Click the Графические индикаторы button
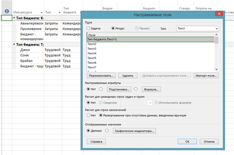Viewport: 234px width, 155px height. (134, 131)
